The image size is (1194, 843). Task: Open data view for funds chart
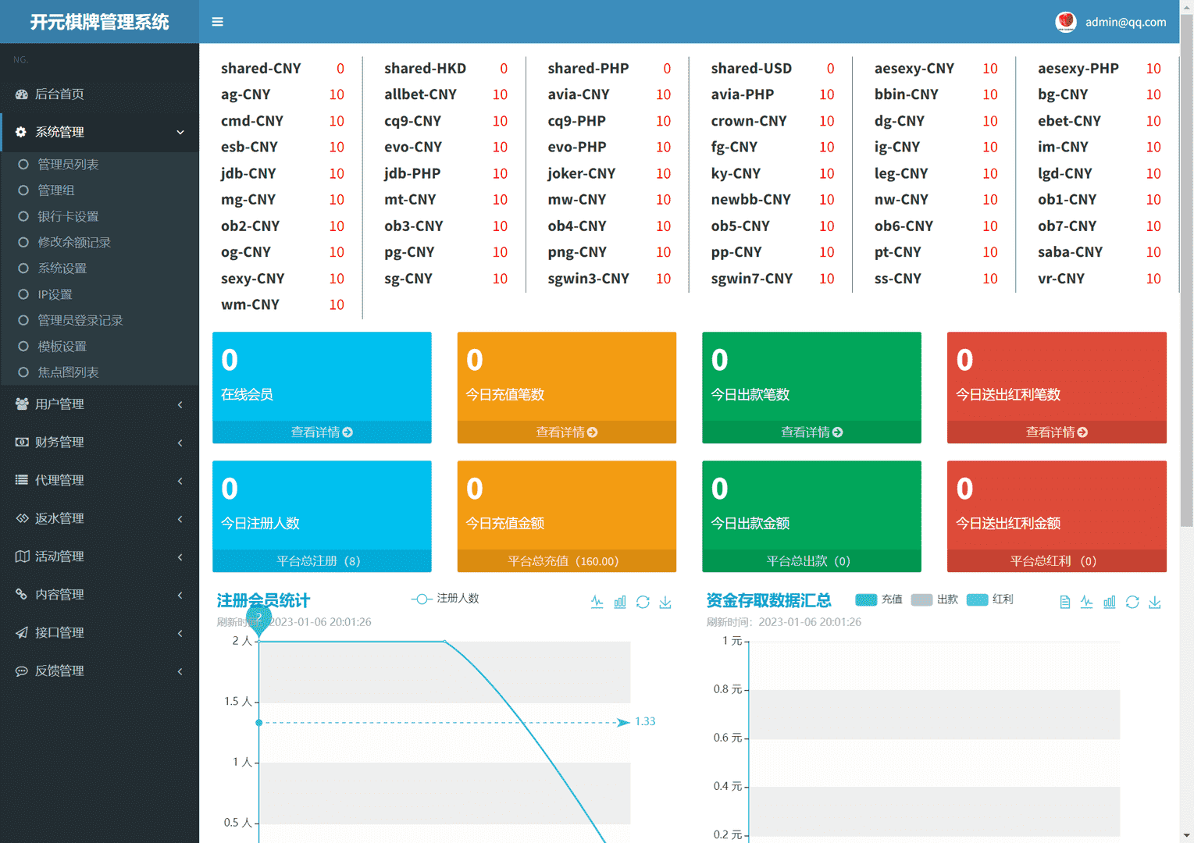(x=1064, y=602)
